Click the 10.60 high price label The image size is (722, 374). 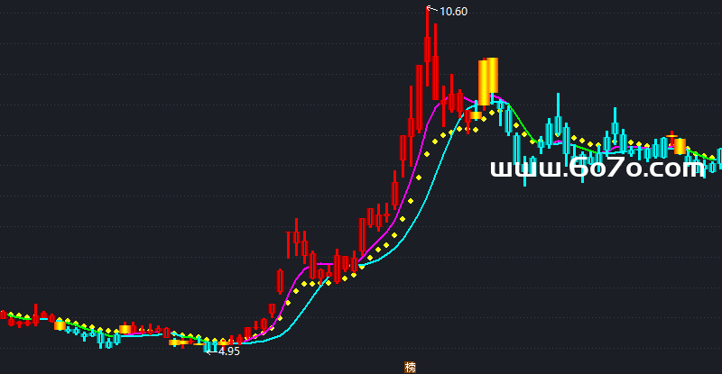click(x=453, y=12)
